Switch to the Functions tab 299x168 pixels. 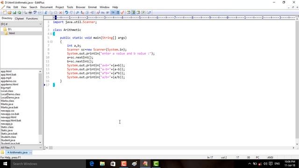tap(32, 19)
